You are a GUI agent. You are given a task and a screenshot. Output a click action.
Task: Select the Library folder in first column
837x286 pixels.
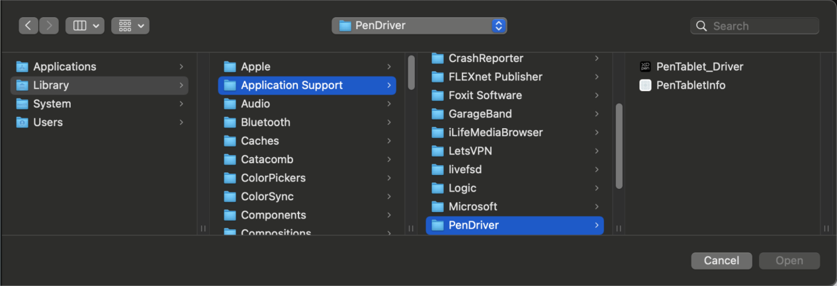coord(51,85)
